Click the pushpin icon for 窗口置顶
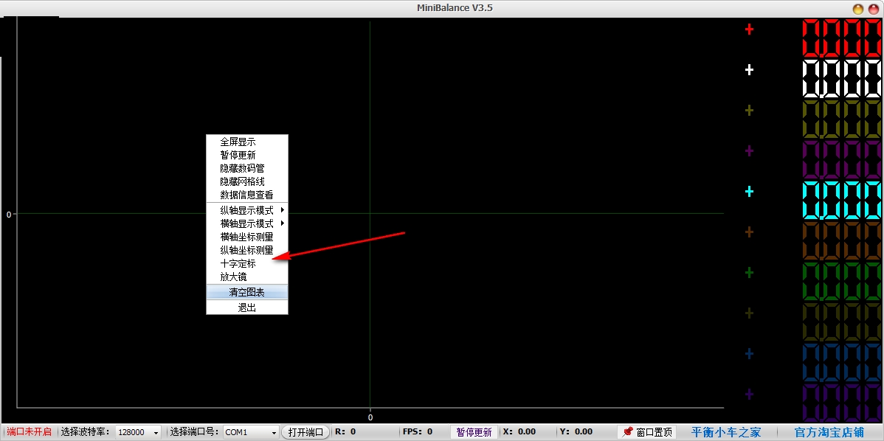884x441 pixels. [627, 432]
